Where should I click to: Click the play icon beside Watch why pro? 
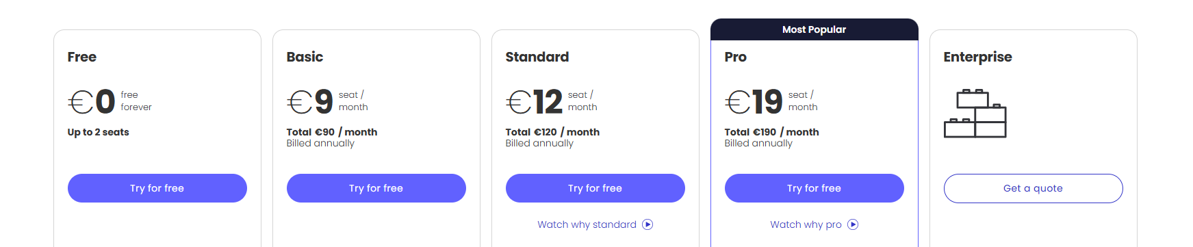coord(853,224)
